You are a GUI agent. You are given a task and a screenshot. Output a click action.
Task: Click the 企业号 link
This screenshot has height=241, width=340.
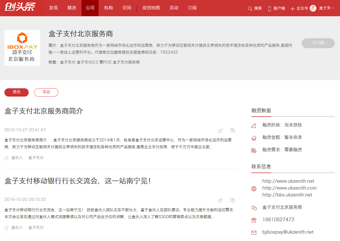pyautogui.click(x=302, y=9)
